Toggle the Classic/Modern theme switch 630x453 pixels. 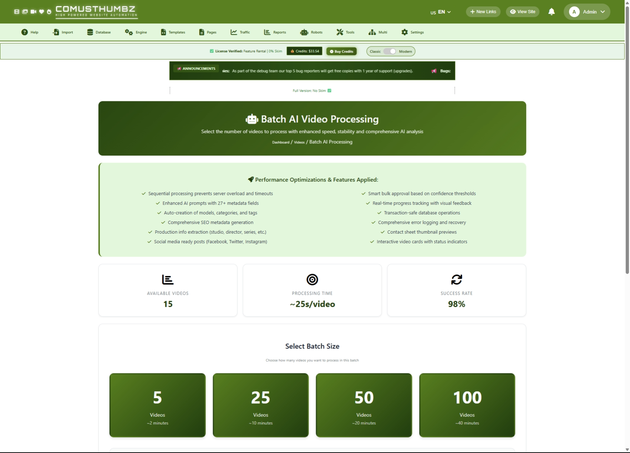(x=390, y=51)
